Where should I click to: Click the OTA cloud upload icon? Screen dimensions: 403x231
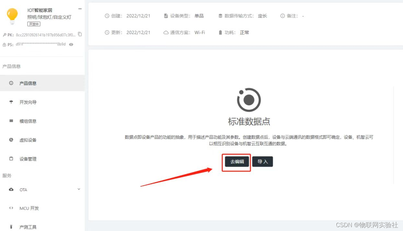(11, 190)
